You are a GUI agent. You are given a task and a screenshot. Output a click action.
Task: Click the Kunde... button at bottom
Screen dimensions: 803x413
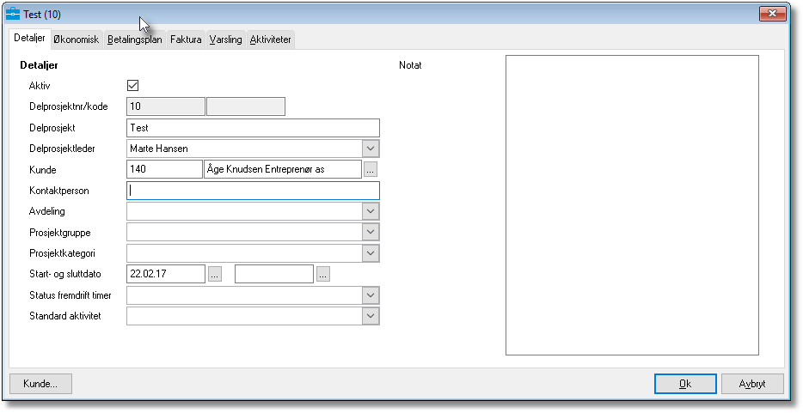pyautogui.click(x=40, y=384)
